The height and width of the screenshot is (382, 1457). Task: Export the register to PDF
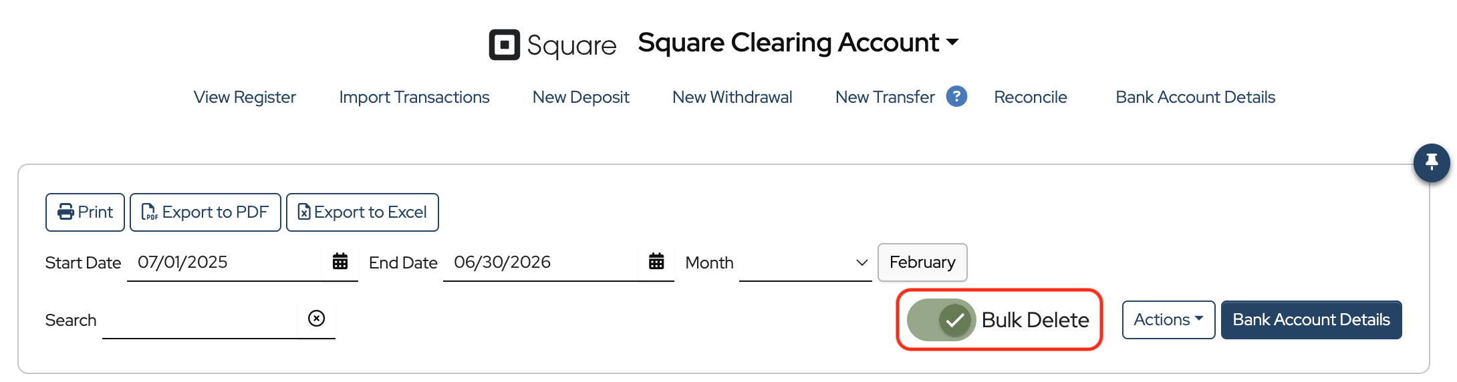pyautogui.click(x=205, y=212)
